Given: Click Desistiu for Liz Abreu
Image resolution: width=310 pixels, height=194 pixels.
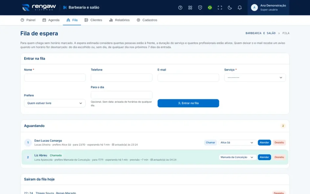Looking at the screenshot, I should tap(279, 157).
